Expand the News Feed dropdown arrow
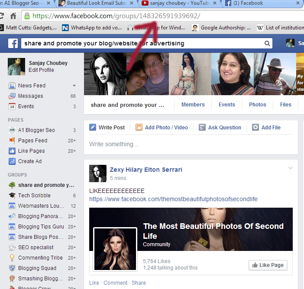The width and height of the screenshot is (304, 289). [74, 86]
